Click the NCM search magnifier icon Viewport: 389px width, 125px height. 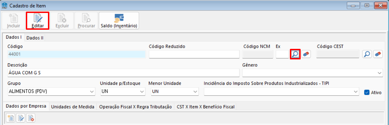[x=295, y=54]
